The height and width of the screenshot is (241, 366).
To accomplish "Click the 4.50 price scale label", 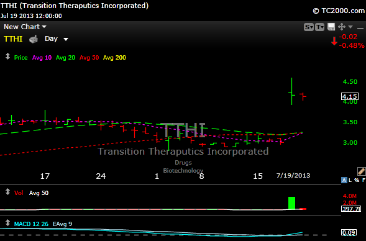I will coord(350,81).
